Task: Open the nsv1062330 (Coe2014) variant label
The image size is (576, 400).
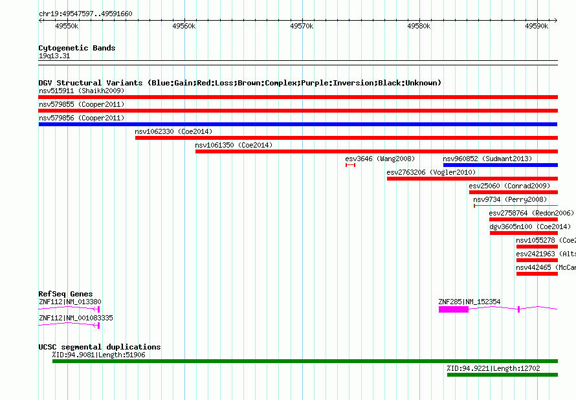Action: 173,131
